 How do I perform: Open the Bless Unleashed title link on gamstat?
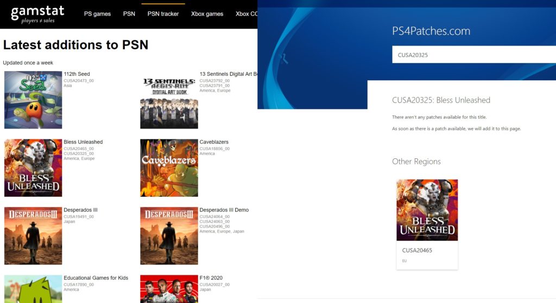tap(83, 142)
